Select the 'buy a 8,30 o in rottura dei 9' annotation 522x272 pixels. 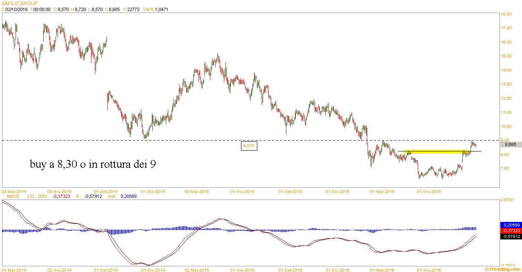92,165
